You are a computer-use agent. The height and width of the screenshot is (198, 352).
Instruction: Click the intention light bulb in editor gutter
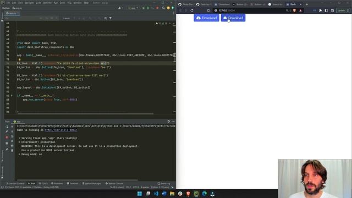(20, 60)
